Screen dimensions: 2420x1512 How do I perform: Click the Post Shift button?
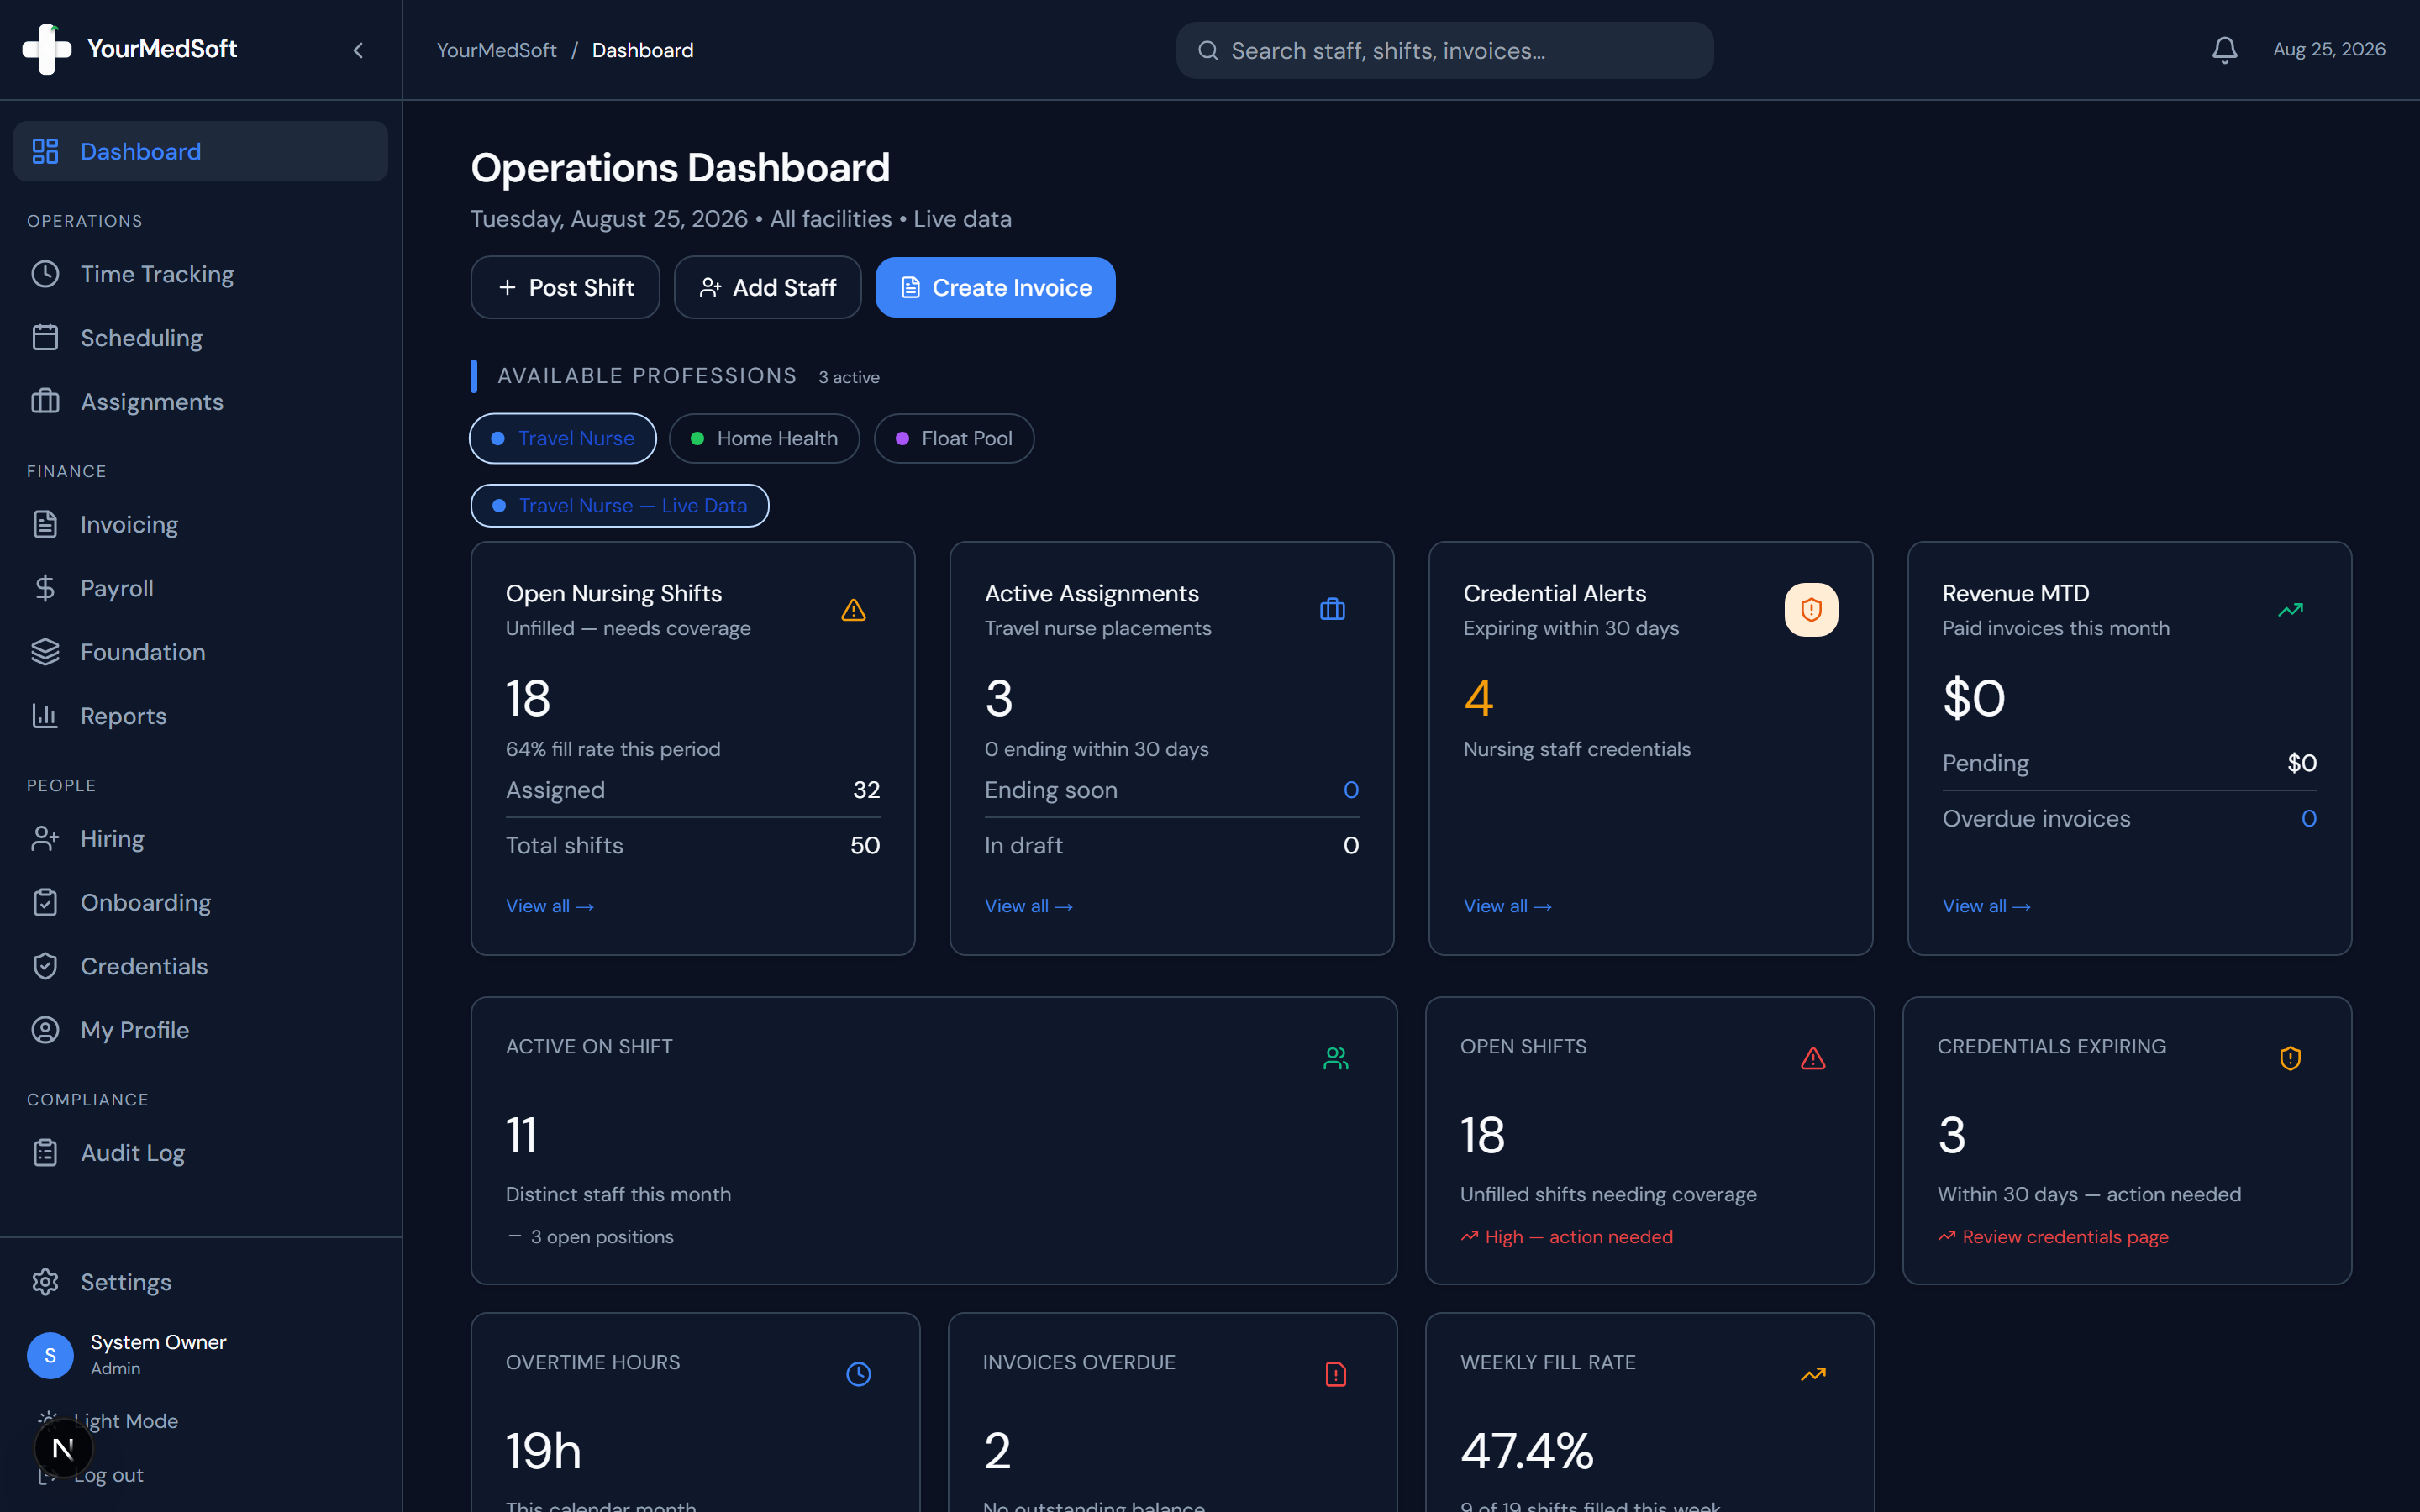[x=565, y=288]
